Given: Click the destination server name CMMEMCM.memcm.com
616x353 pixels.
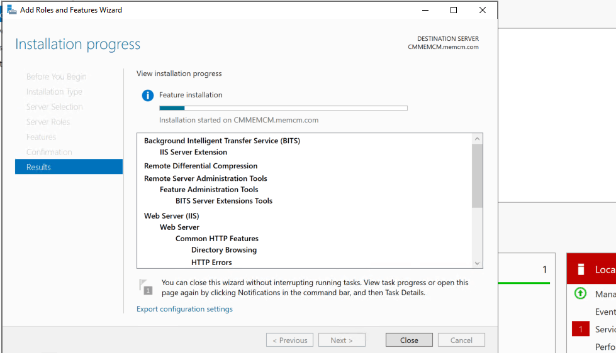Looking at the screenshot, I should pyautogui.click(x=443, y=47).
